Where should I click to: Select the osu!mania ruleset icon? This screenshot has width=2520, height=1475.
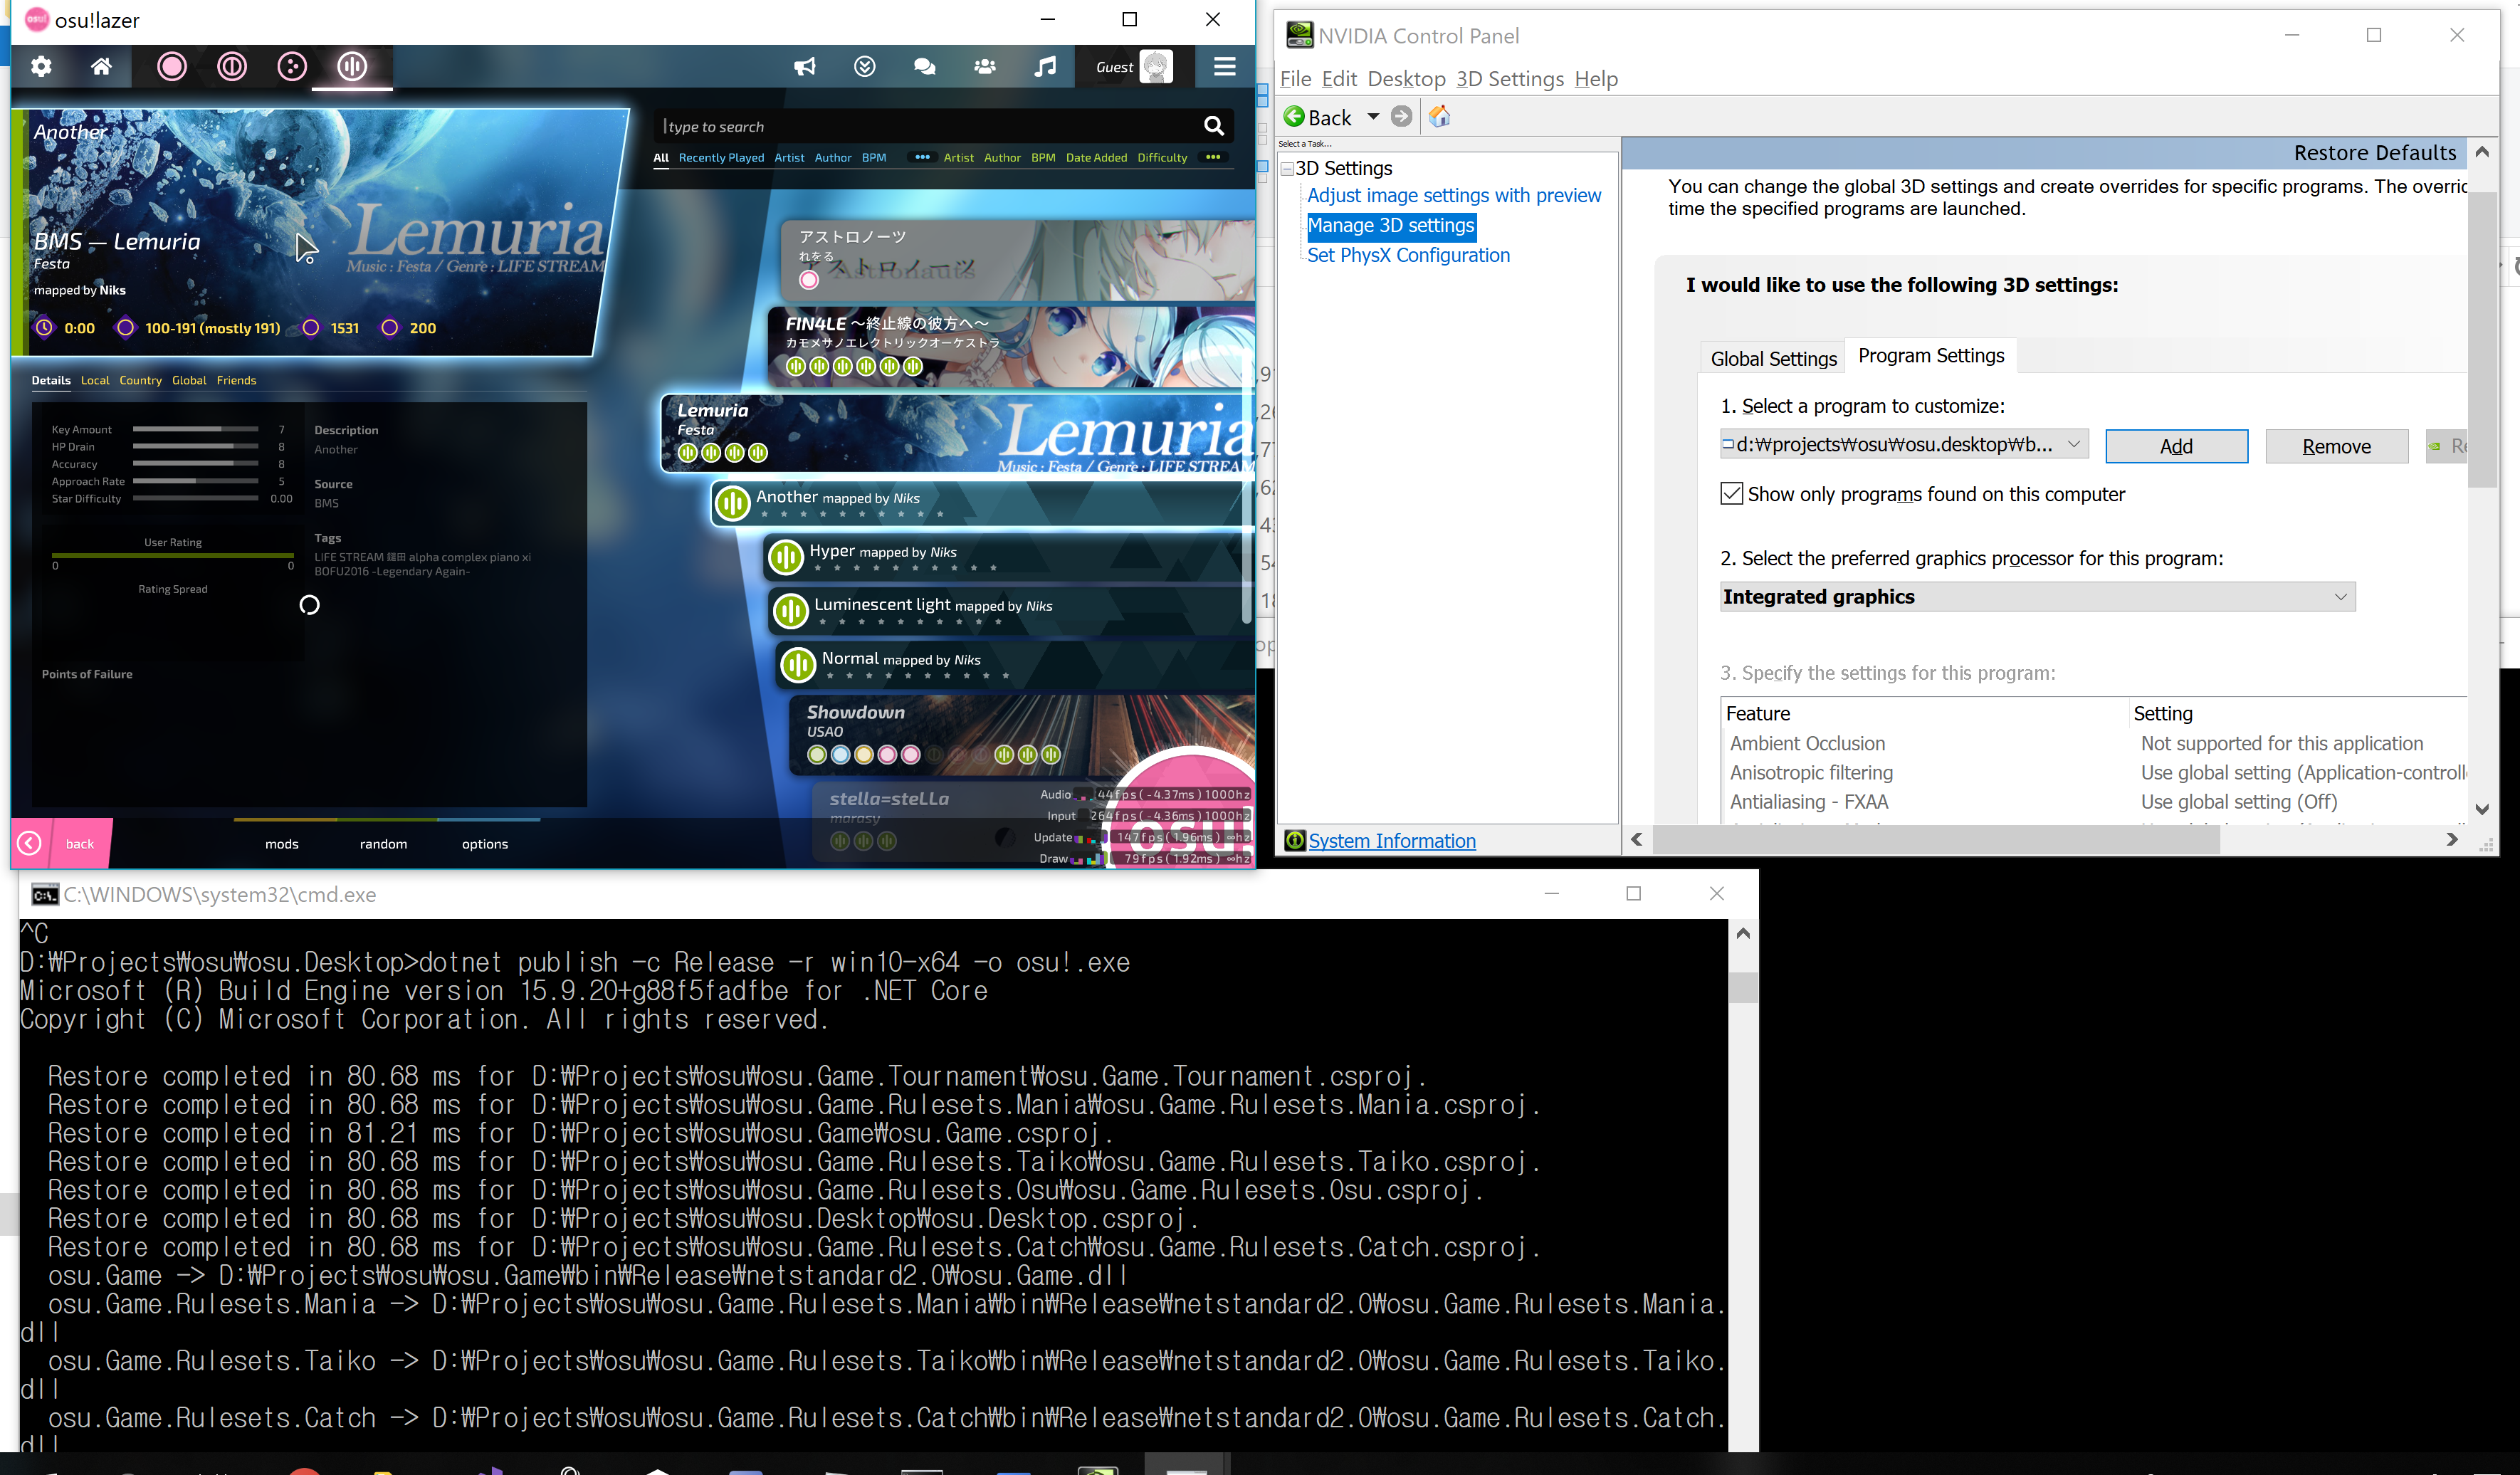(x=352, y=67)
